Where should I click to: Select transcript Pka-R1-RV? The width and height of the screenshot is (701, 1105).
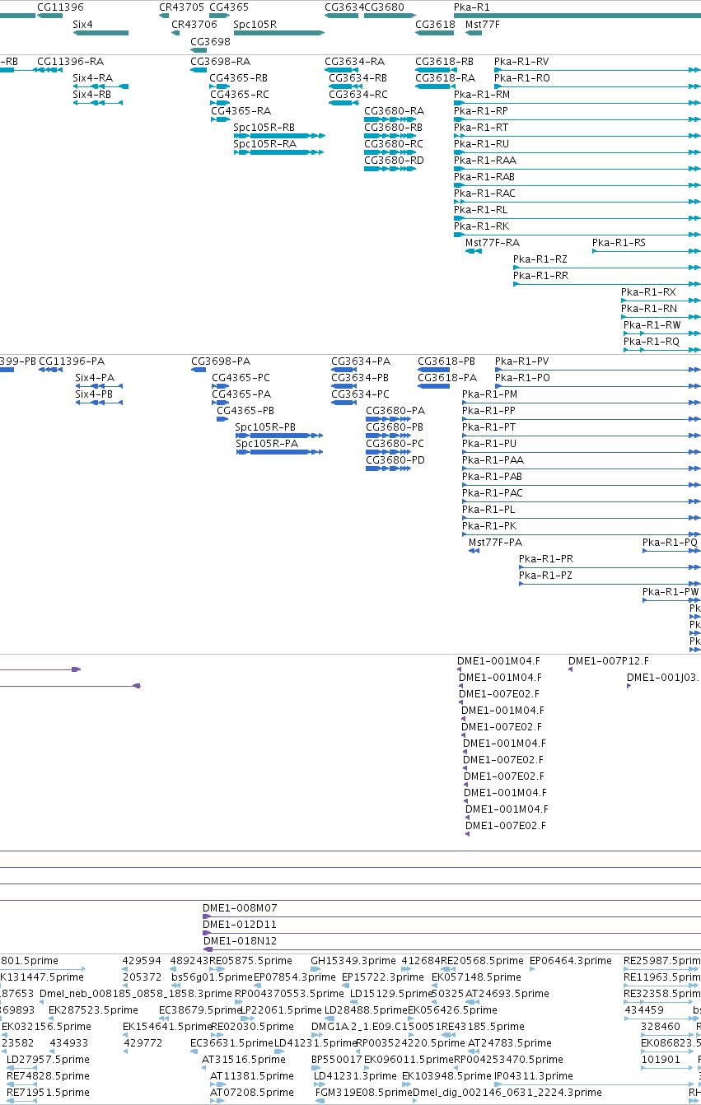[x=521, y=62]
